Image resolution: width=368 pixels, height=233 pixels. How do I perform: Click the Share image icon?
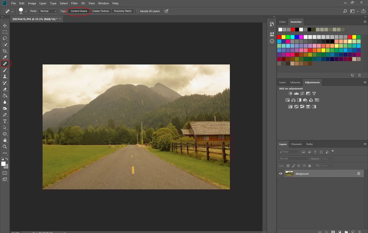coord(363,11)
